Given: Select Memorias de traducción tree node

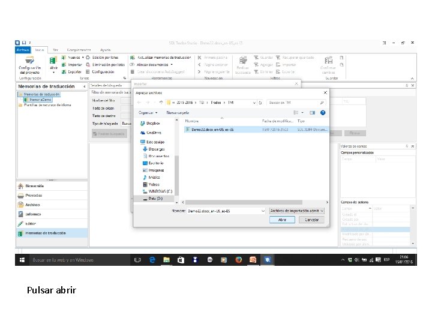Looking at the screenshot, I should (x=39, y=94).
